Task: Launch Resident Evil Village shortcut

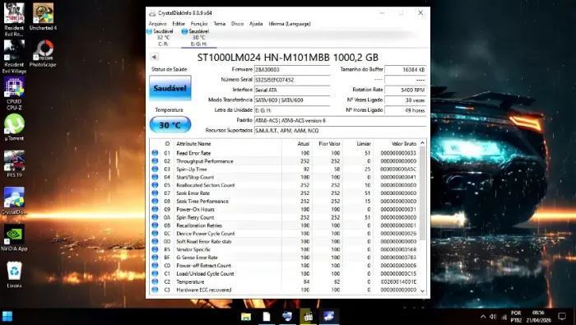Action: (x=14, y=57)
